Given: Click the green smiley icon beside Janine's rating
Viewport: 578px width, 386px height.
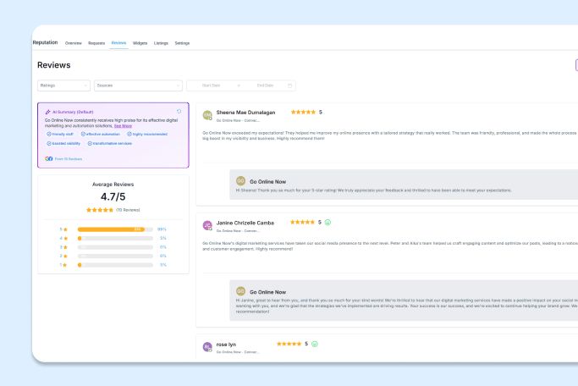Looking at the screenshot, I should pyautogui.click(x=328, y=223).
